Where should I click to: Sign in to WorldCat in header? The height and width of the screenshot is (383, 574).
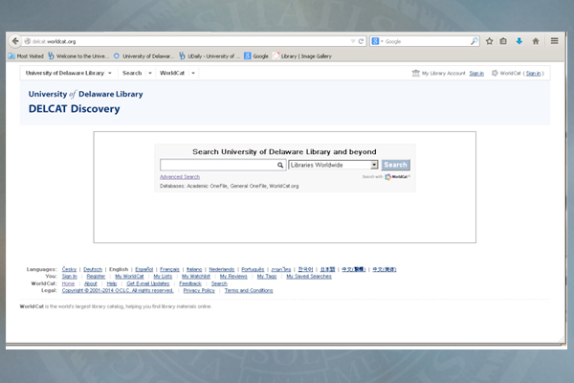click(x=533, y=74)
